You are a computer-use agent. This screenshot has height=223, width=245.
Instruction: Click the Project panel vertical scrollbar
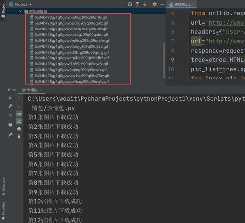click(164, 60)
